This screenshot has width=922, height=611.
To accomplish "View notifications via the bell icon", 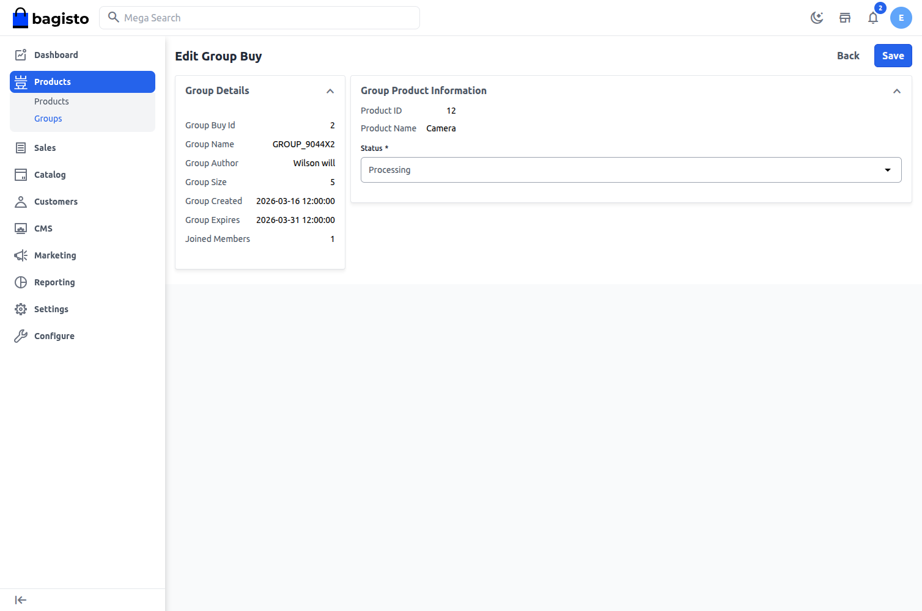I will 873,18.
